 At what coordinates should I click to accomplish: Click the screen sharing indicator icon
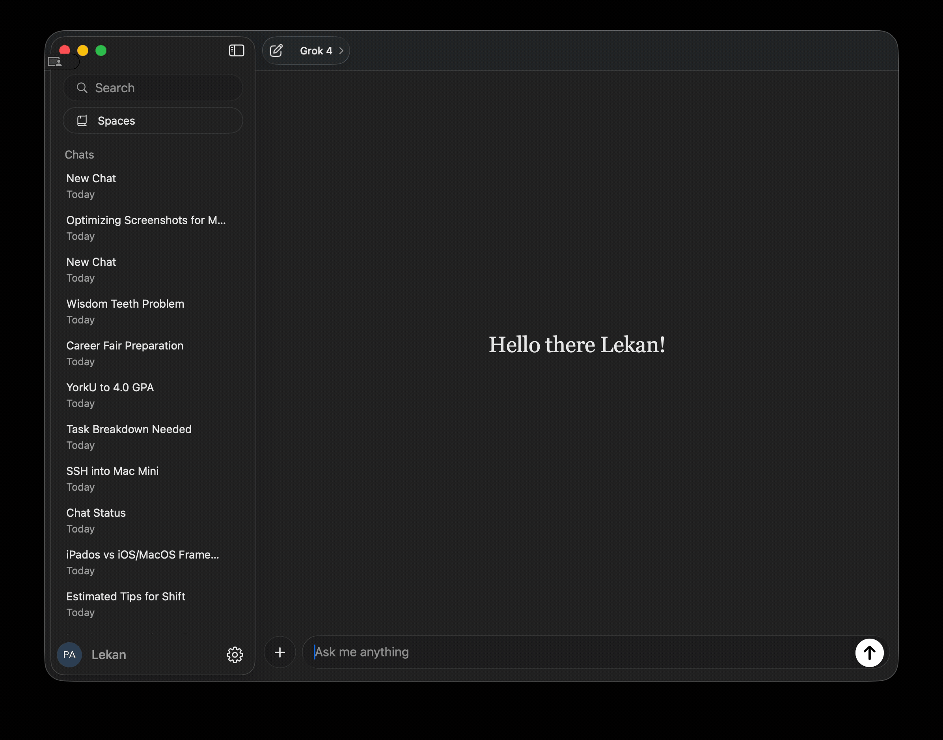point(55,62)
